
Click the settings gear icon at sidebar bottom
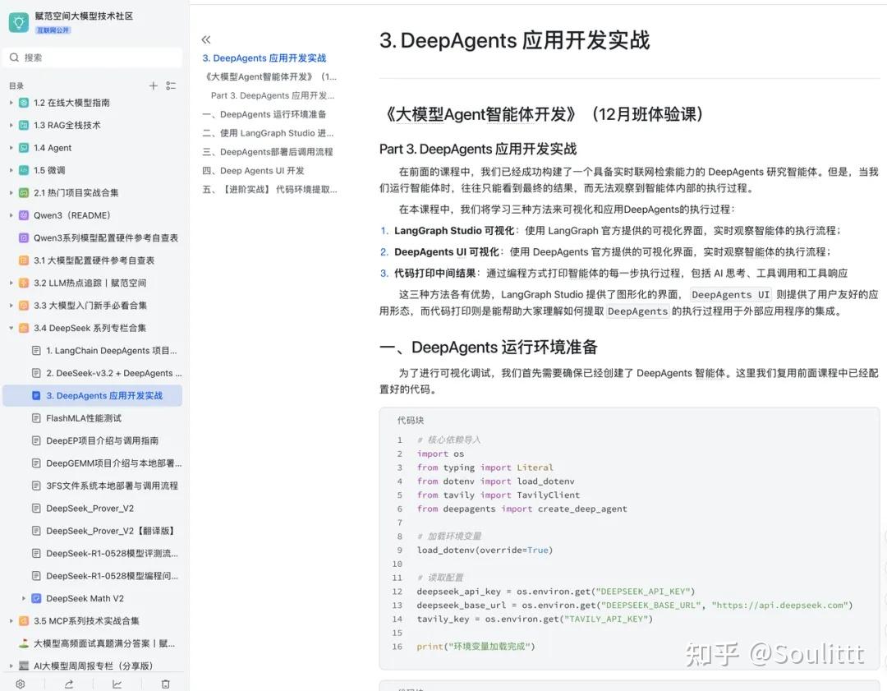21,684
